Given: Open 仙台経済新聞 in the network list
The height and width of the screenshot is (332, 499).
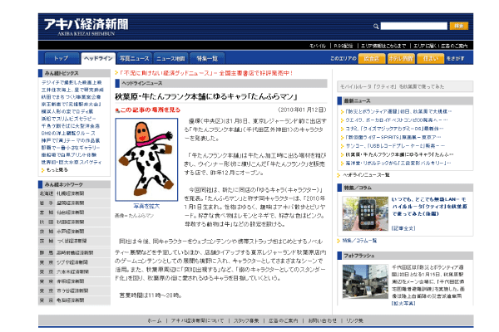Looking at the screenshot, I should (x=71, y=212).
